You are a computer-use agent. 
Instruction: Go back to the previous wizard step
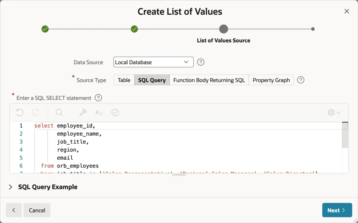coord(14,210)
